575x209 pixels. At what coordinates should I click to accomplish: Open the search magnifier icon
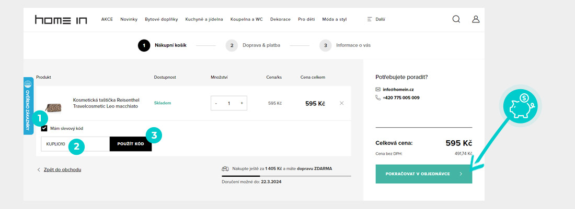click(x=456, y=19)
